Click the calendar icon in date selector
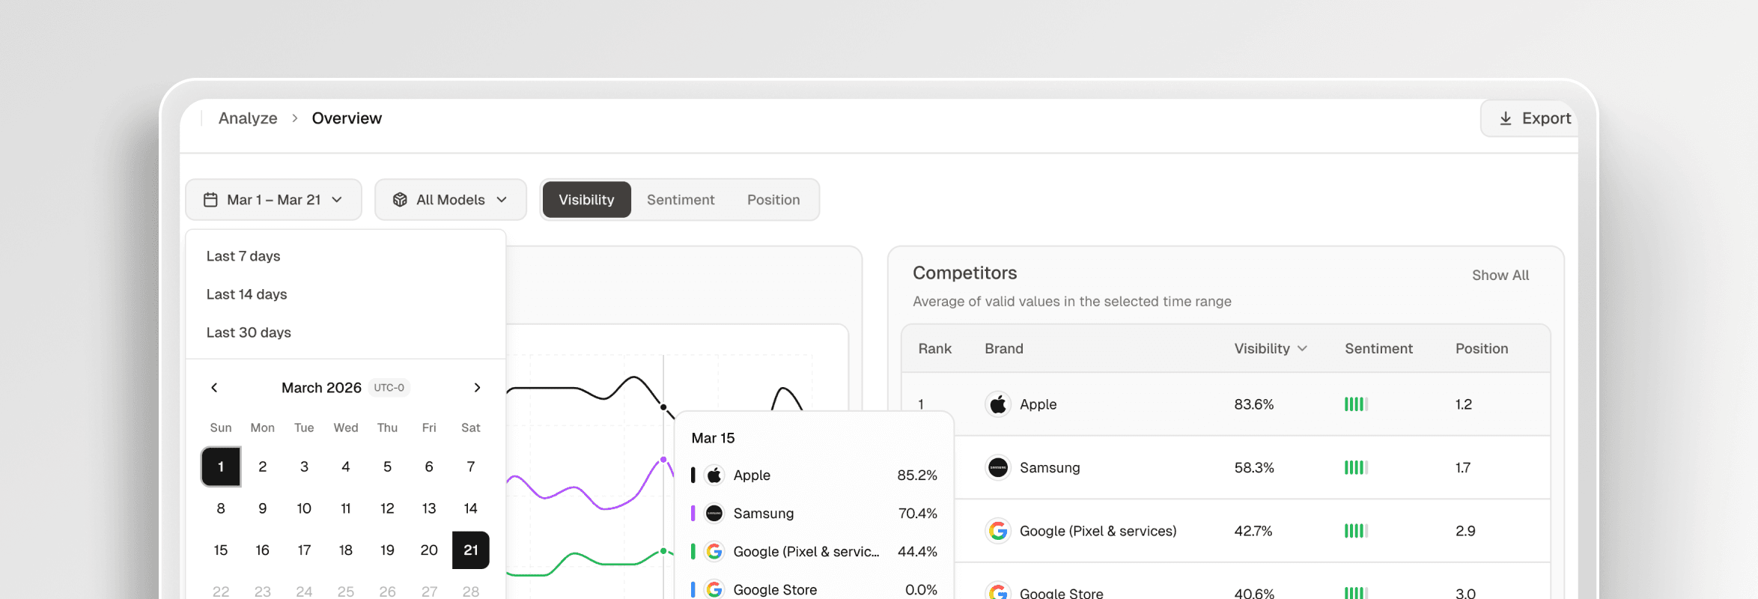Screen dimensions: 1758x599 (x=210, y=200)
